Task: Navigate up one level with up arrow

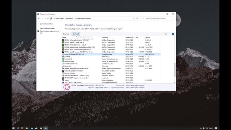Action: 48,18
